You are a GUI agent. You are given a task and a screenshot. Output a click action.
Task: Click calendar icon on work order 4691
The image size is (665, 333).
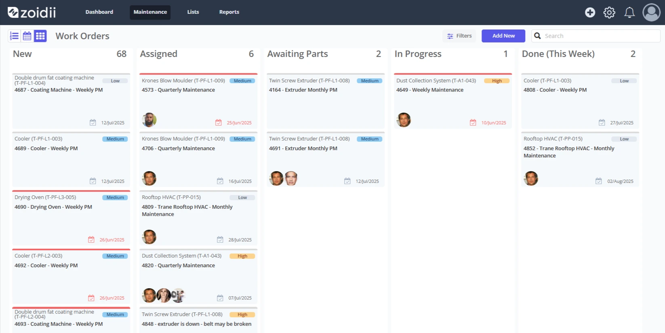pos(347,181)
